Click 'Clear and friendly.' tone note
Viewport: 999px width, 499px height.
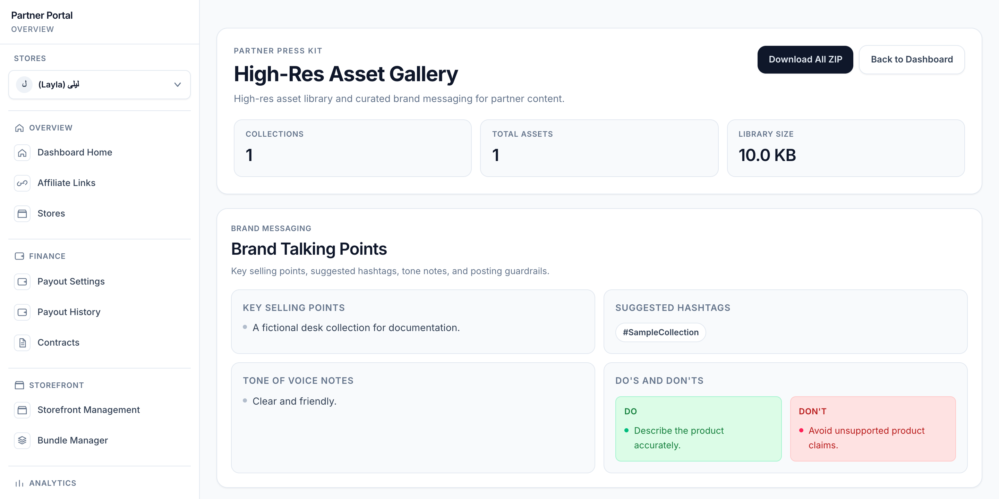294,401
